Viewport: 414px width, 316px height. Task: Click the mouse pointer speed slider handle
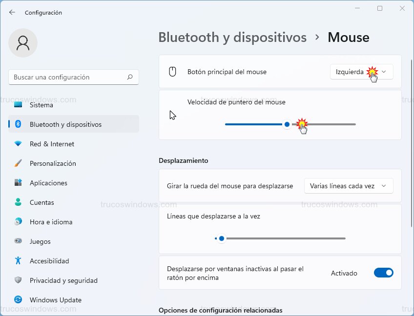[x=287, y=124]
